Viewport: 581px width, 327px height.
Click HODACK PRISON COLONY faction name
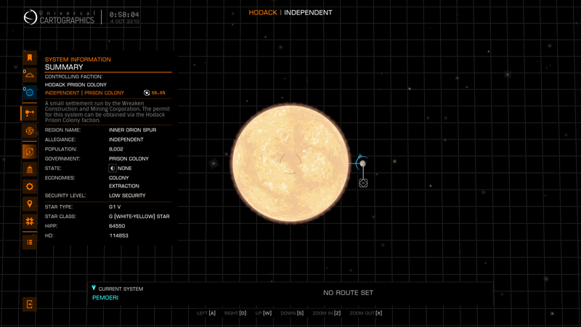[x=76, y=84]
